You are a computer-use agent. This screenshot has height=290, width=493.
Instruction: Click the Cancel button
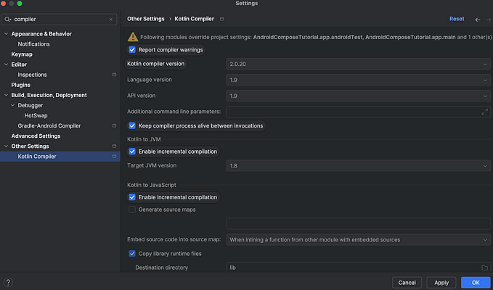point(407,283)
